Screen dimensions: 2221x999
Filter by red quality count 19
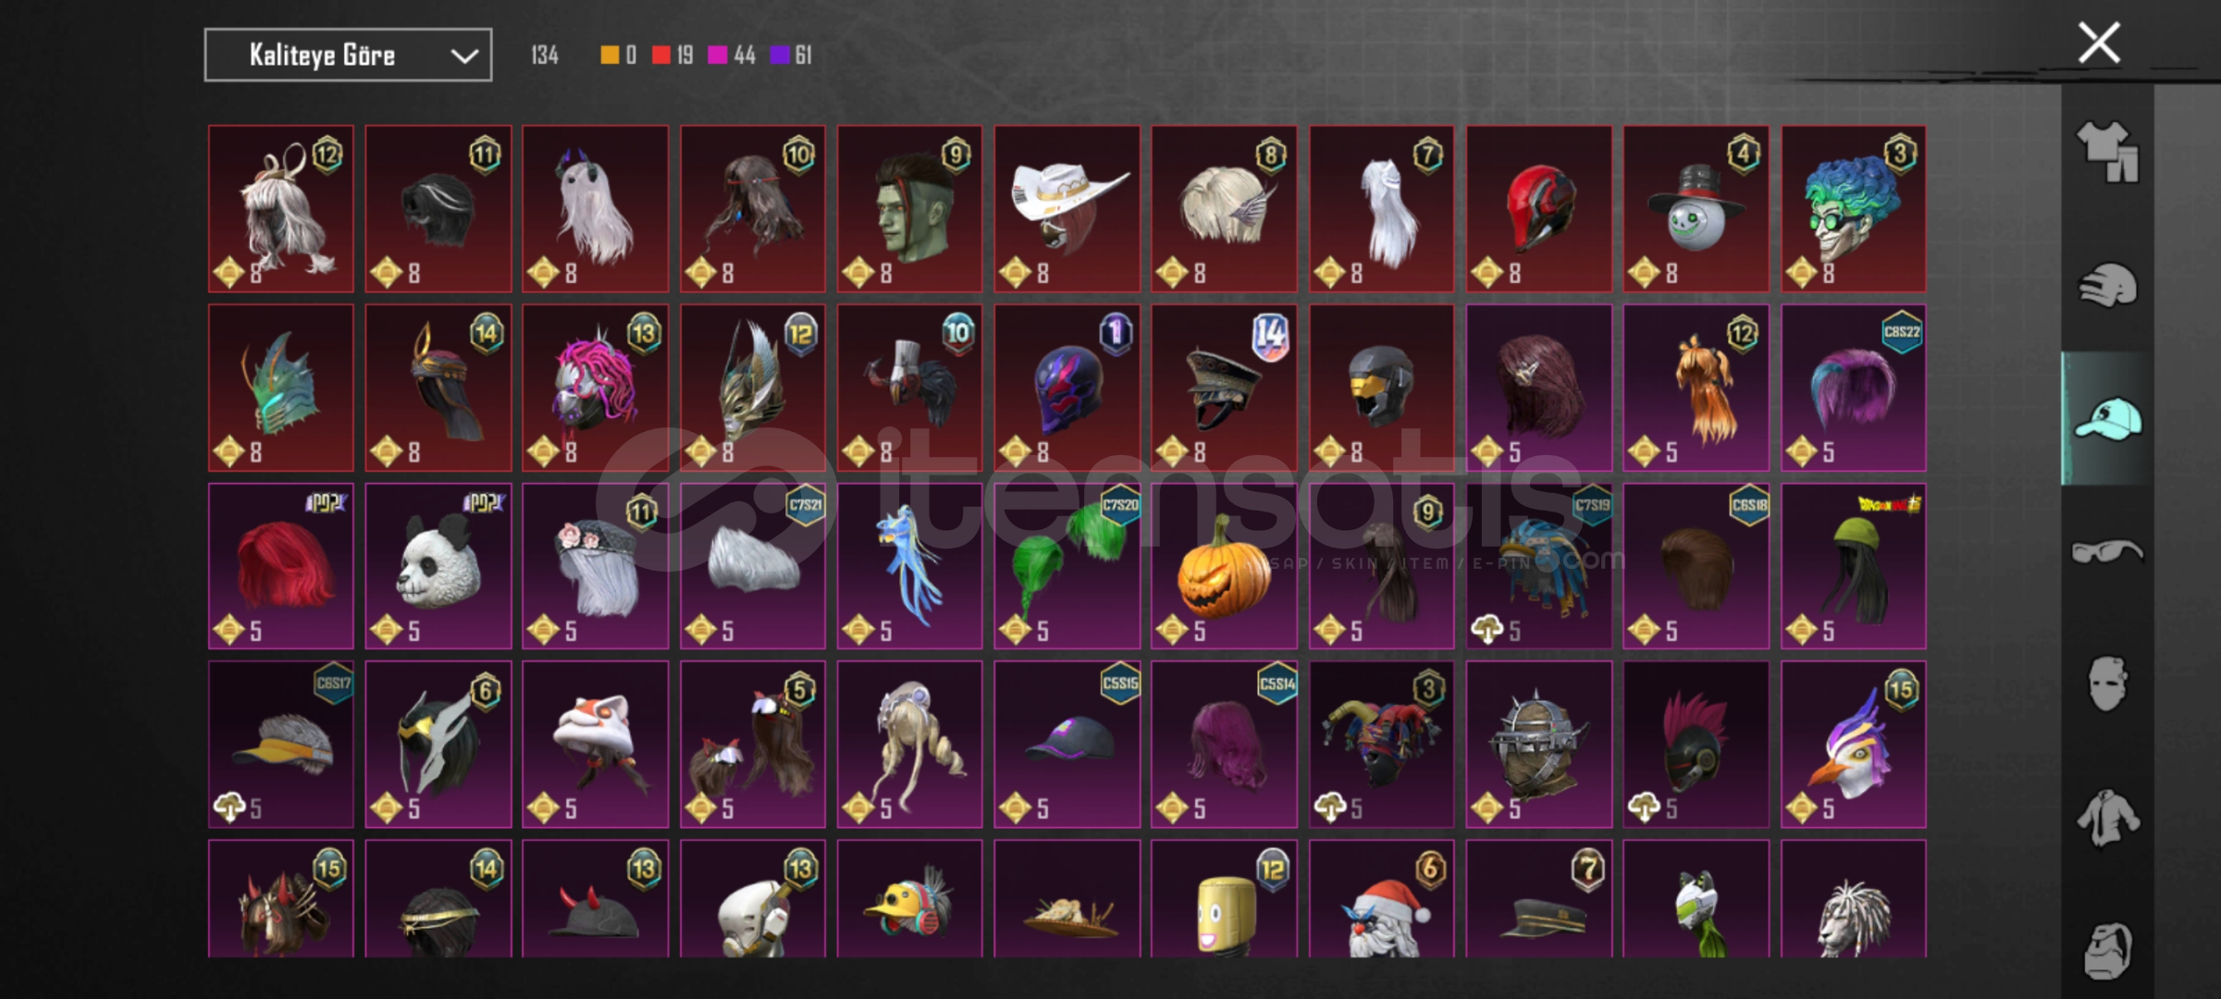pos(672,55)
